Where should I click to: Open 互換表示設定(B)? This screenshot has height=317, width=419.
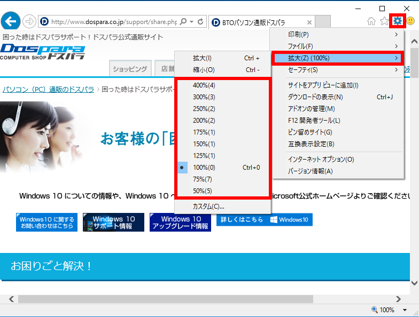[x=338, y=144]
